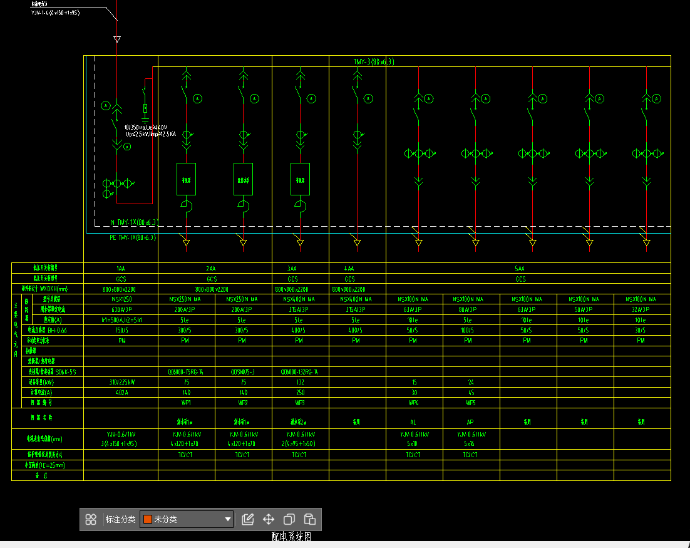690x548 pixels.
Task: Select the WP3 circuit number cell
Action: click(x=300, y=403)
